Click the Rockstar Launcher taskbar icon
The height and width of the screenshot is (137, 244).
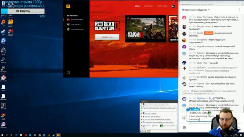[58, 135]
